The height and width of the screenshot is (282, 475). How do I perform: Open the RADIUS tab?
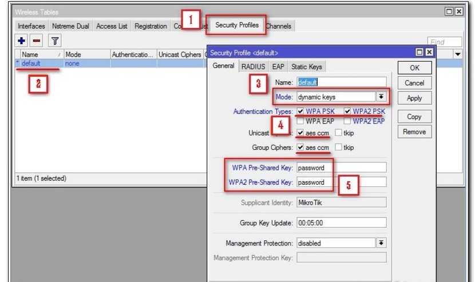point(253,67)
